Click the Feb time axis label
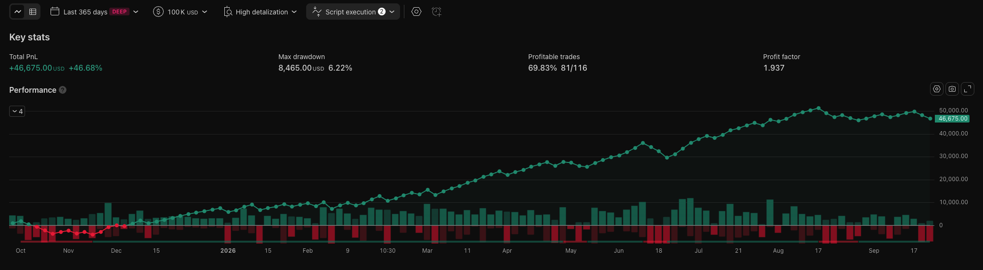The width and height of the screenshot is (983, 270). pos(308,251)
